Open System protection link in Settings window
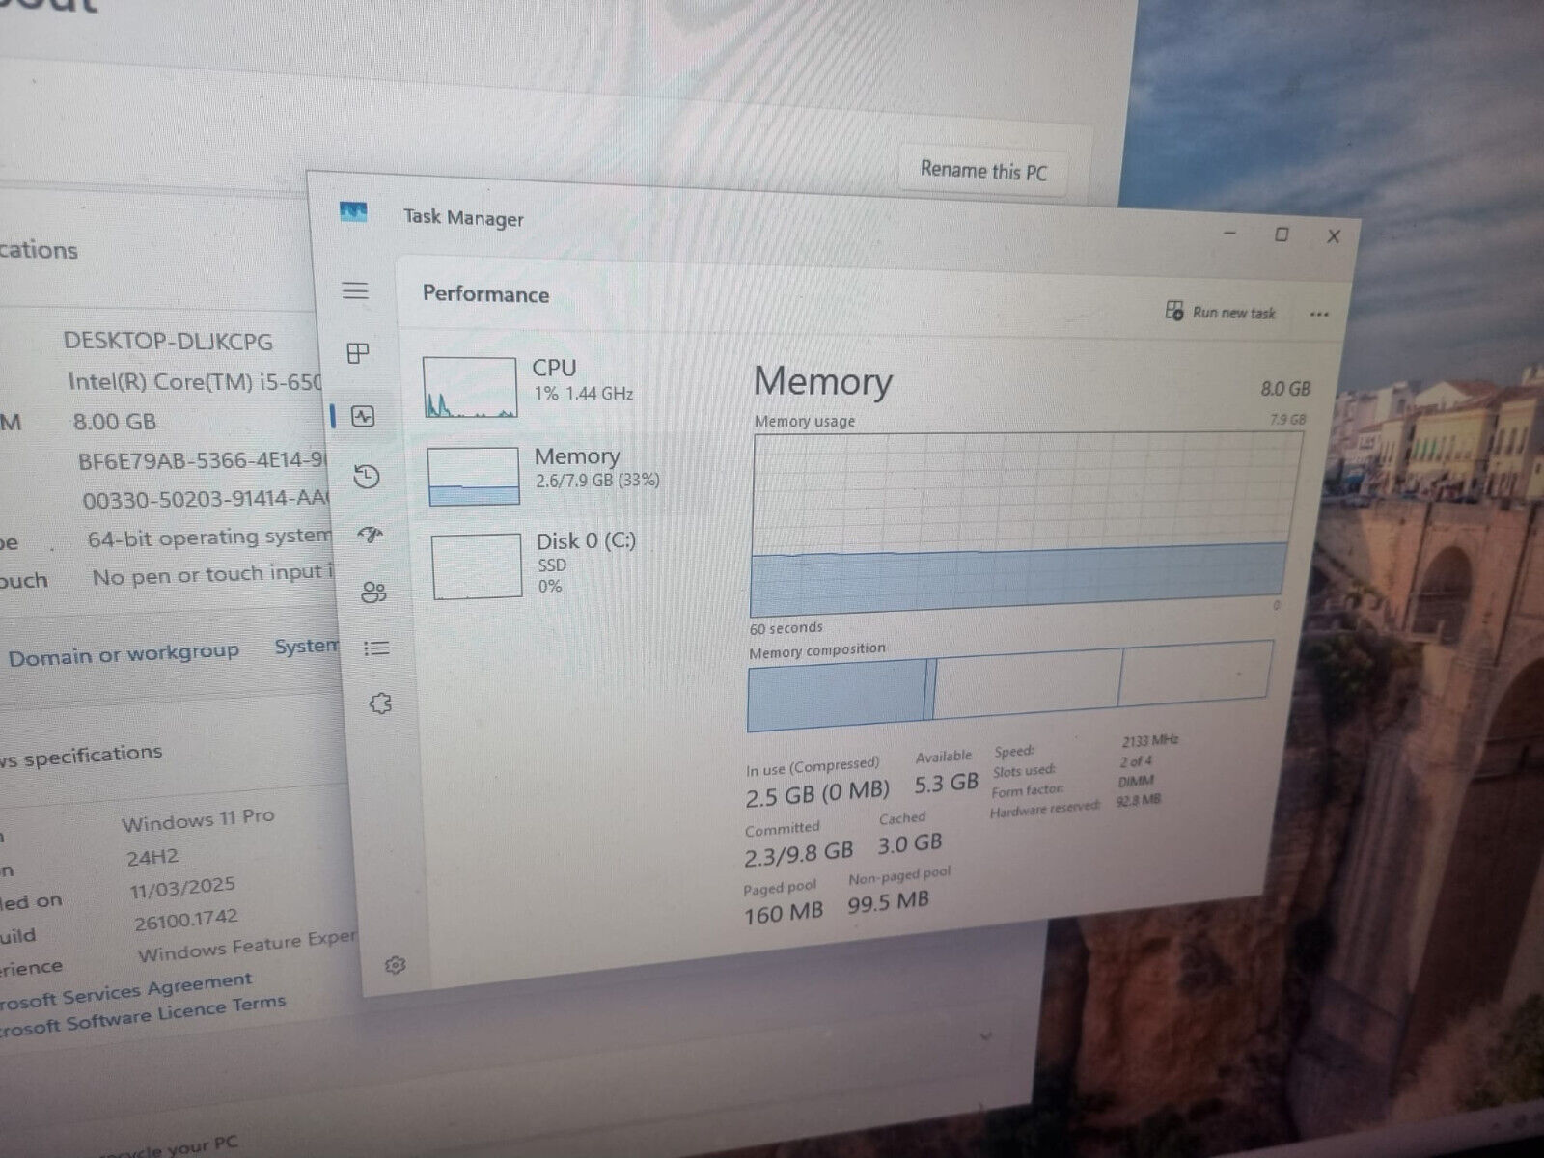Screen dimensions: 1544x1158 point(306,647)
